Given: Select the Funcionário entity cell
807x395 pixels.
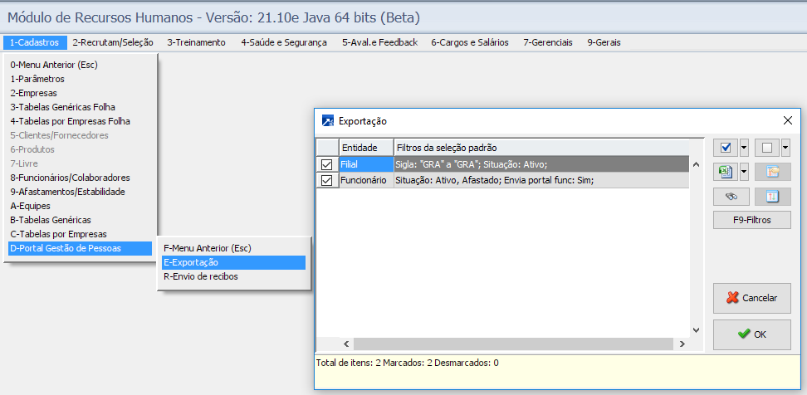Looking at the screenshot, I should pyautogui.click(x=366, y=181).
